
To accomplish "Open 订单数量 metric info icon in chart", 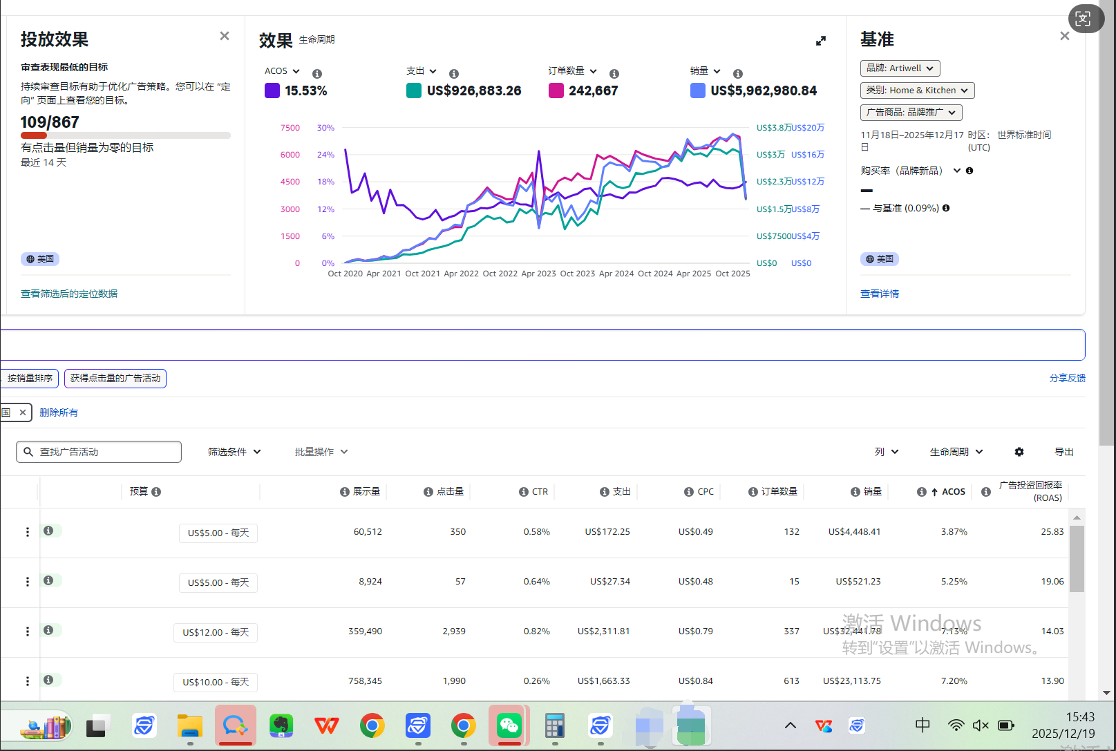I will point(614,74).
